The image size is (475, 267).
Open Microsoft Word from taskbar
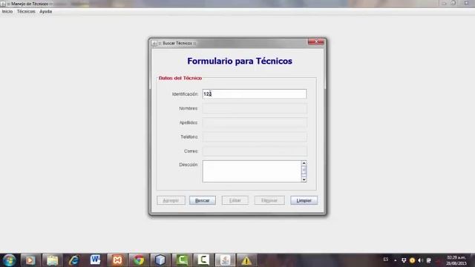pos(95,260)
